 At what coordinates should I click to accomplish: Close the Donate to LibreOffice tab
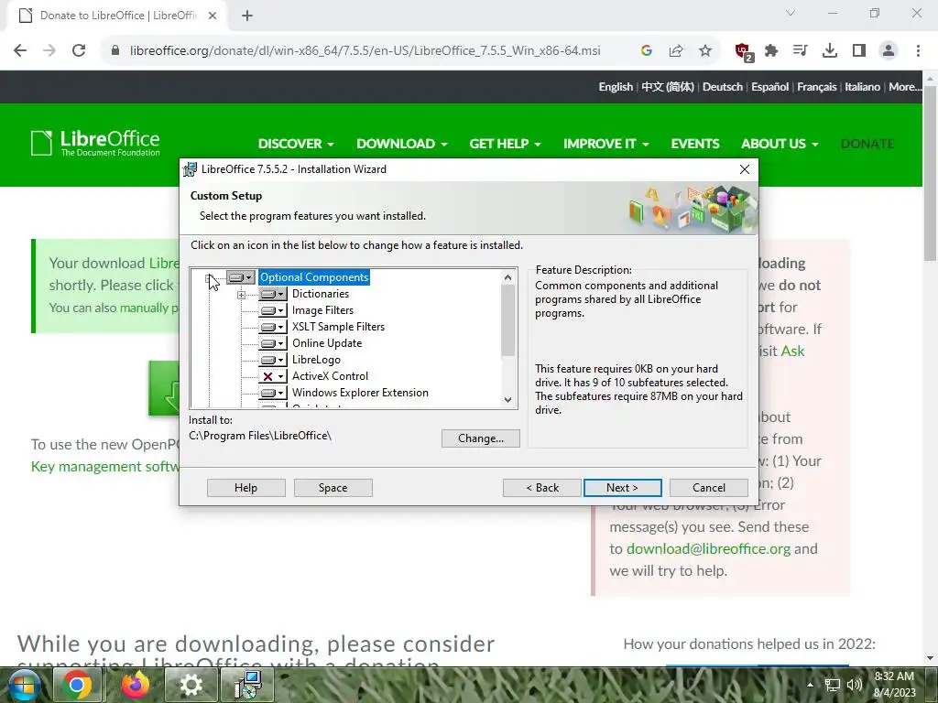point(213,16)
